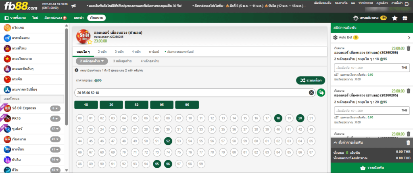Favorite the lottery via the Số Đề ball star

[90, 42]
